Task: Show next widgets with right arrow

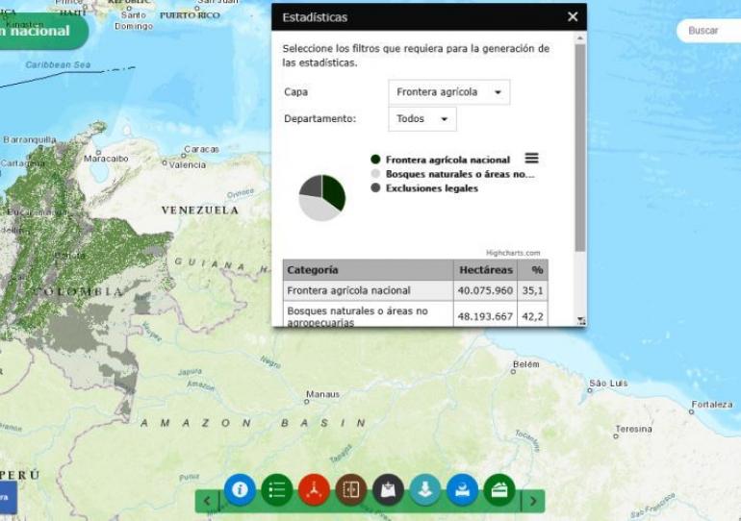Action: (533, 501)
